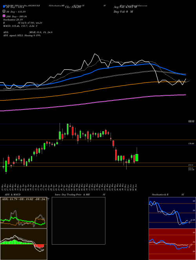Click the end of the orange moving average
The height and width of the screenshot is (260, 196).
tap(185, 82)
